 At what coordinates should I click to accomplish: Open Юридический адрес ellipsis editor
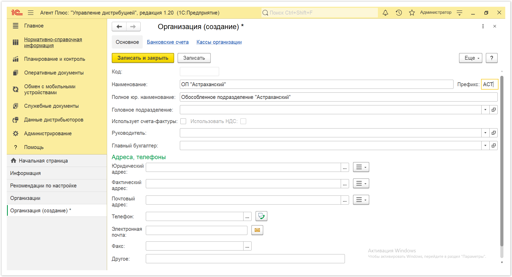coord(345,167)
